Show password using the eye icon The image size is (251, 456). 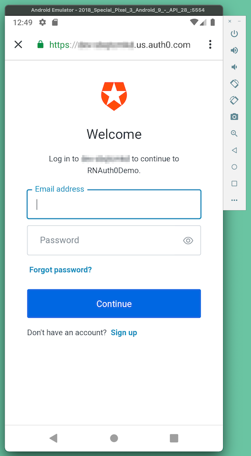coord(188,240)
